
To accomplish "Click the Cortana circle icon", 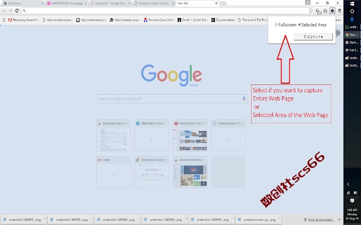I will [352, 11].
